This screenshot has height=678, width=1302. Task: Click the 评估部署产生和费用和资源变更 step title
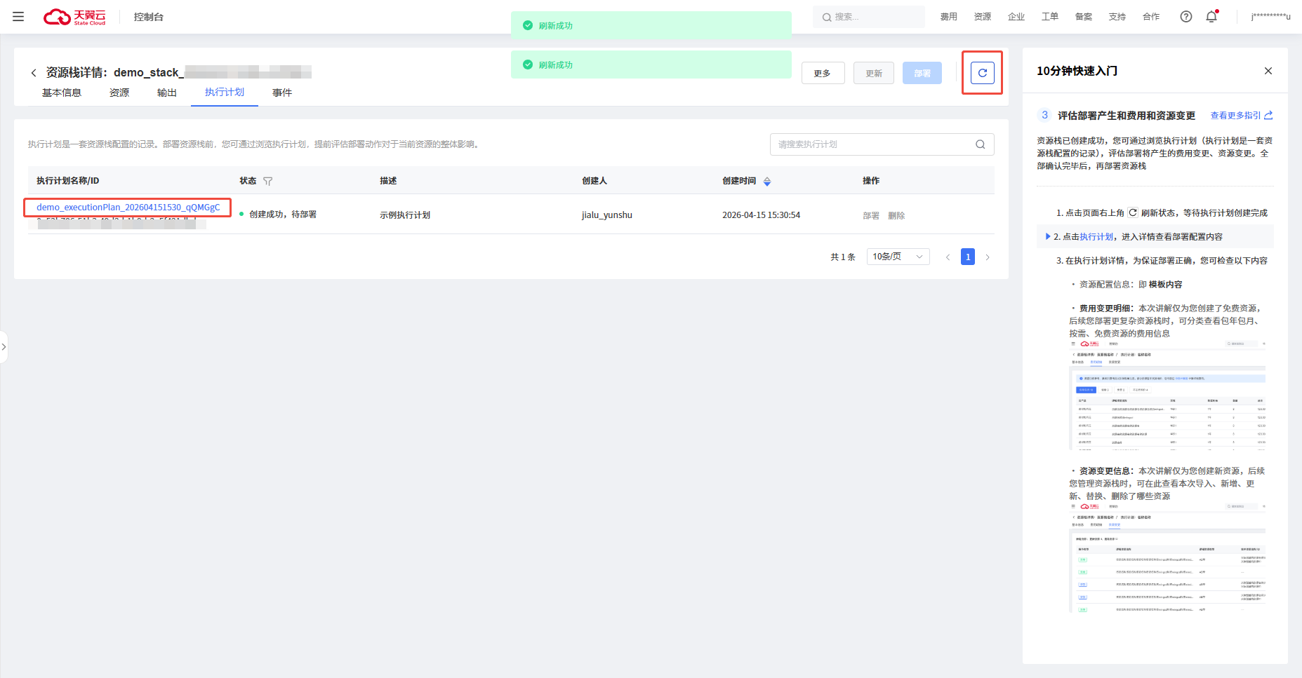[x=1127, y=116]
